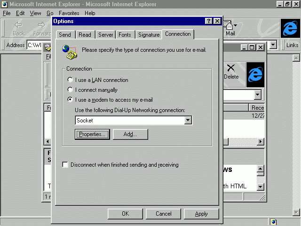Click message list right scroll arrow
The height and width of the screenshot is (226, 301).
point(261,142)
